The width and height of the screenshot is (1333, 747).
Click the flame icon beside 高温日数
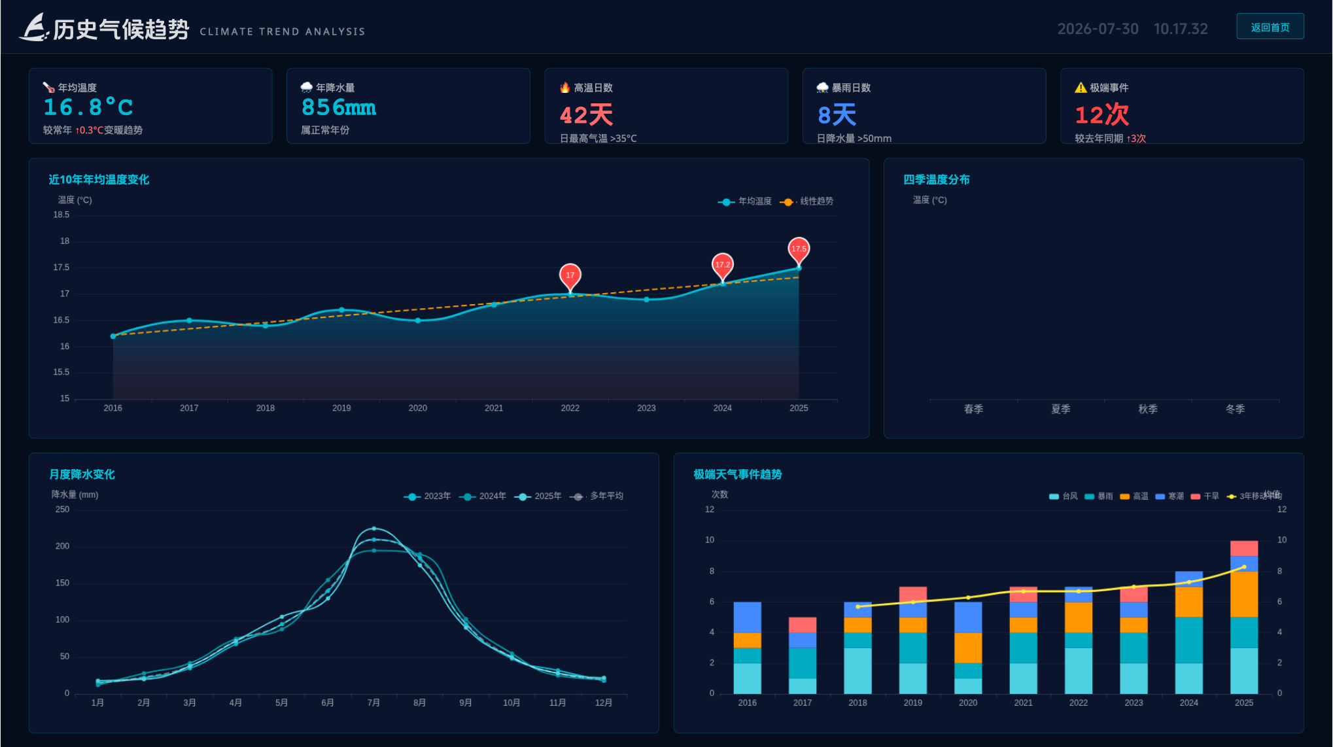click(565, 87)
